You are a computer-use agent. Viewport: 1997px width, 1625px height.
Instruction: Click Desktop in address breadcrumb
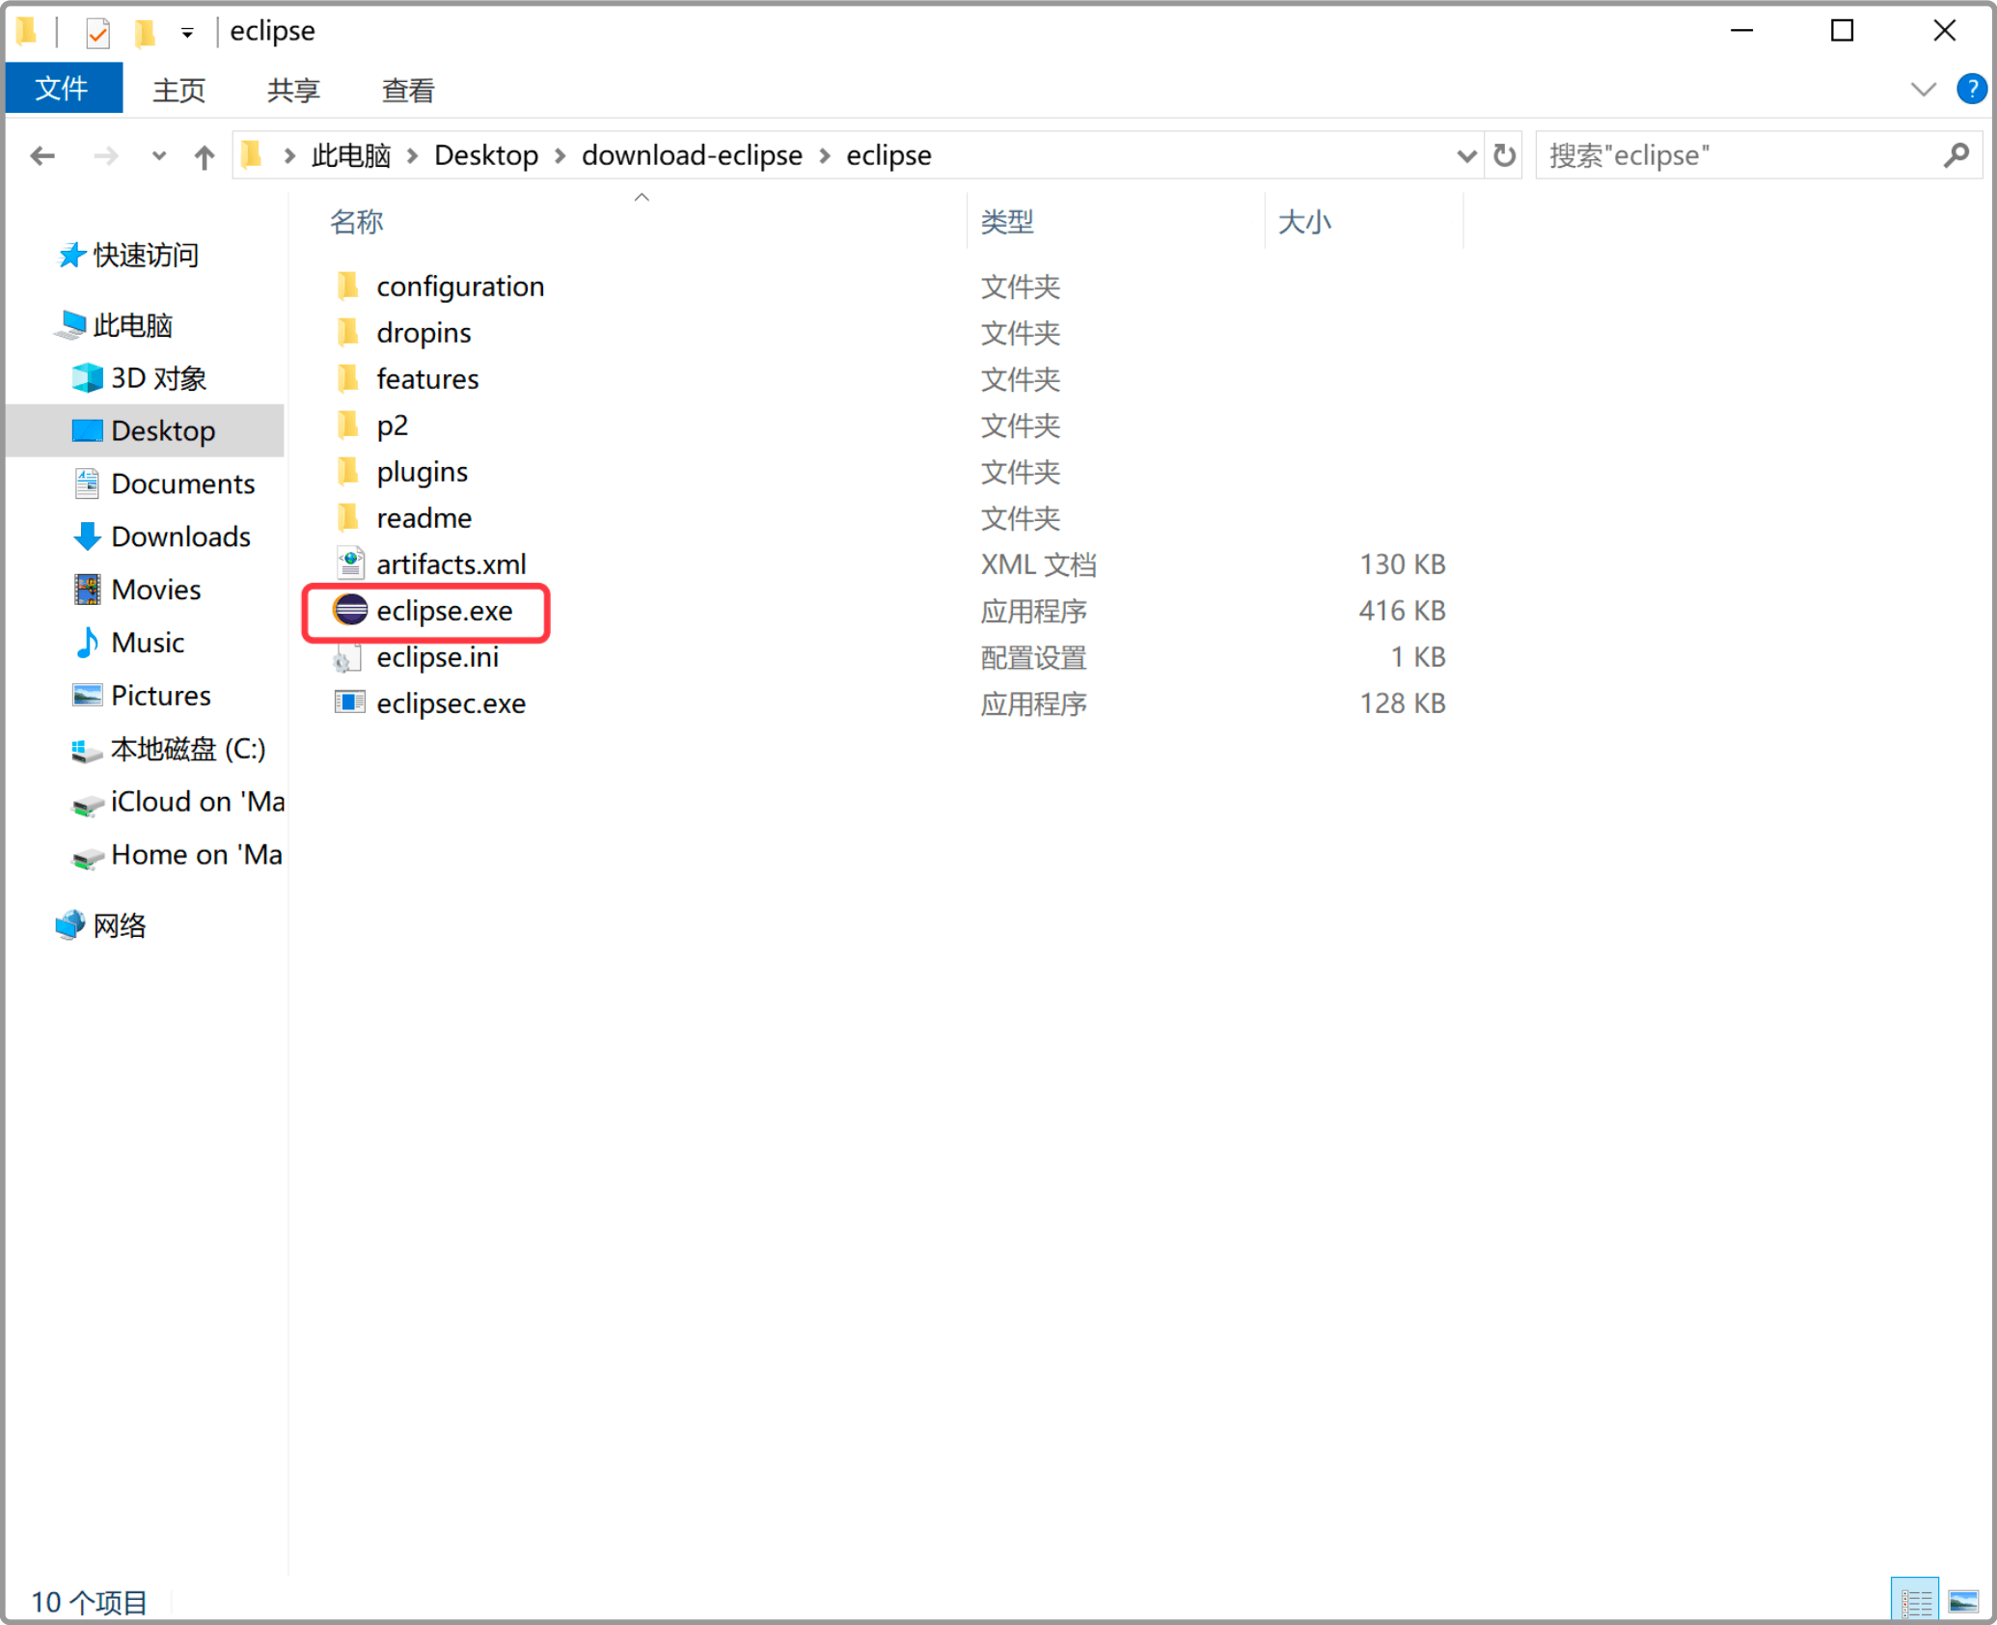(486, 155)
